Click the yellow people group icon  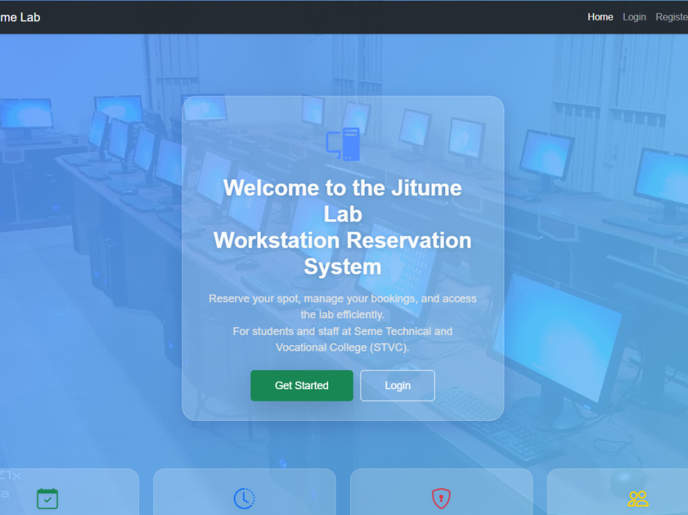(638, 498)
